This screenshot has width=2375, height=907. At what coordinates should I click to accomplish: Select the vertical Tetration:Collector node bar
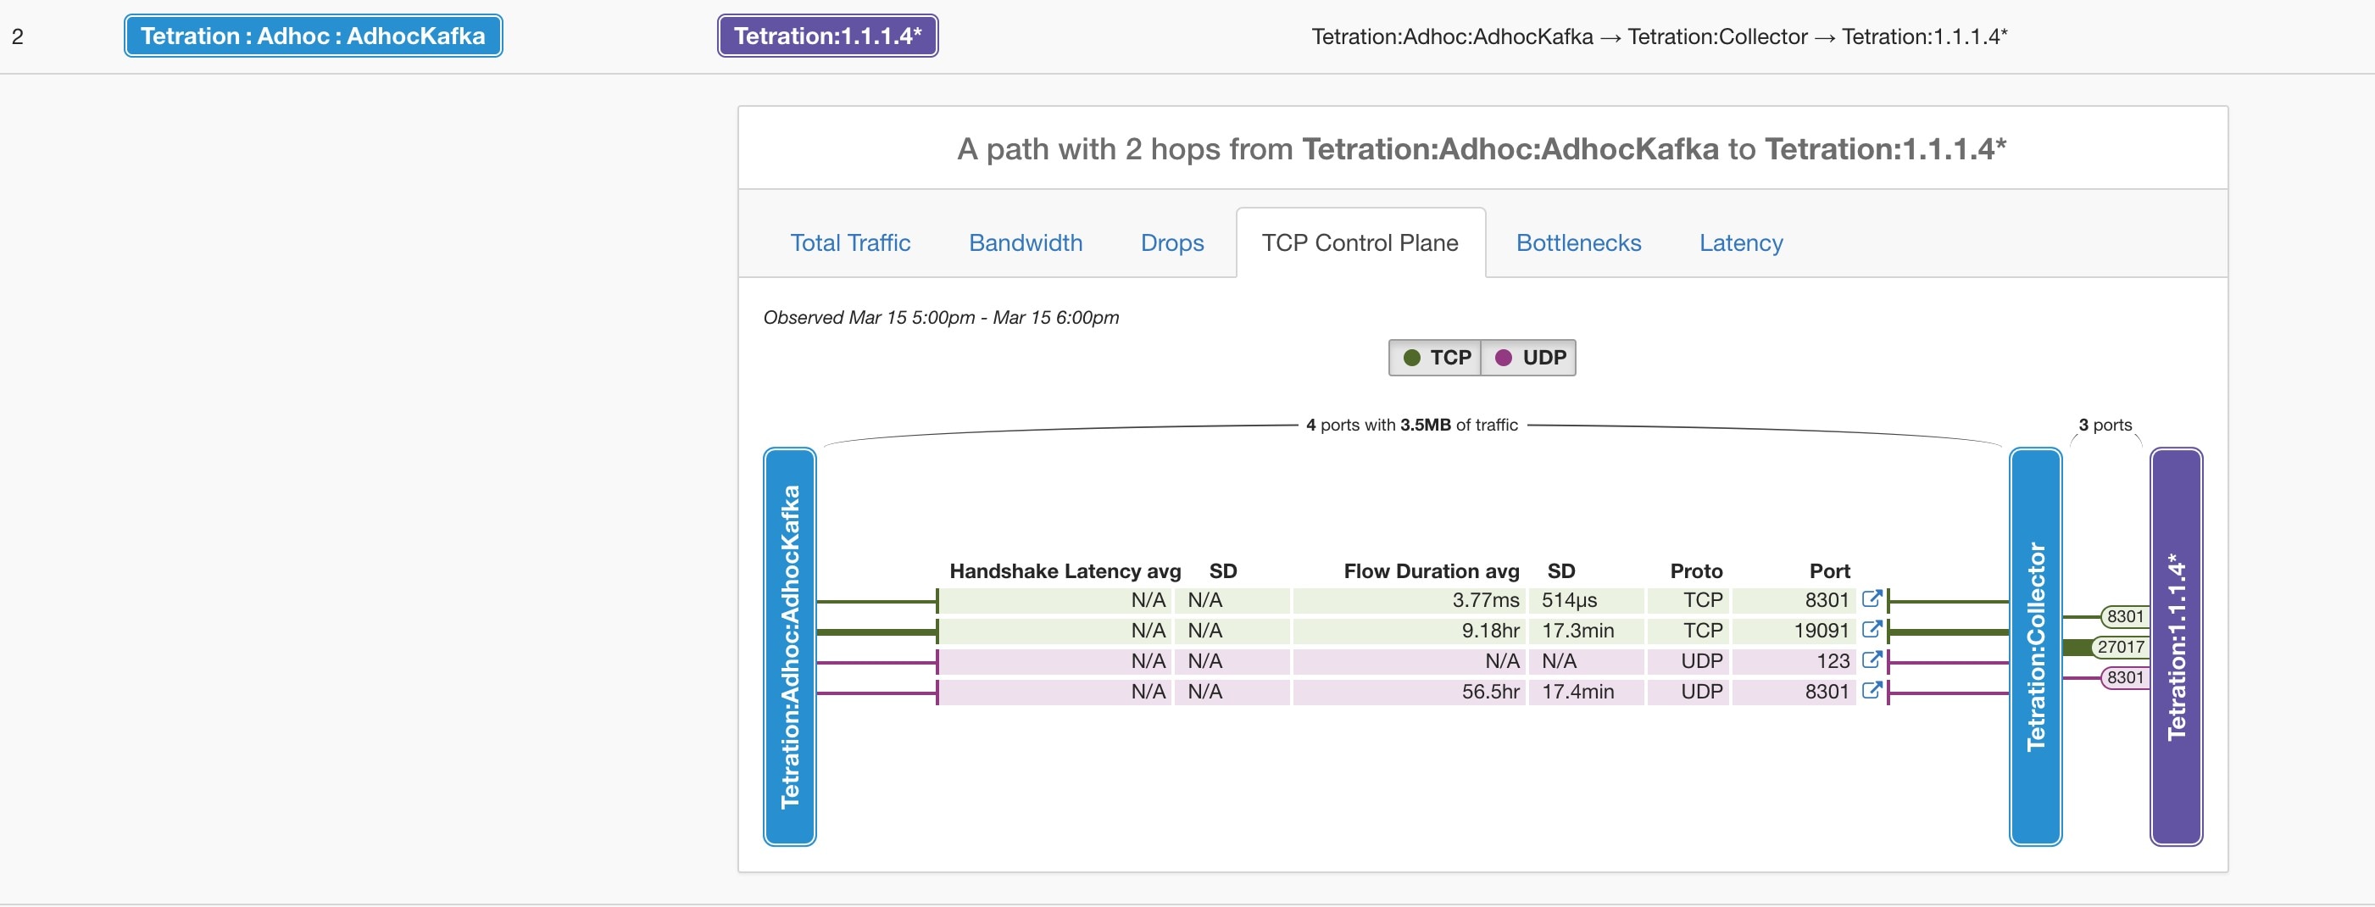pyautogui.click(x=2035, y=646)
